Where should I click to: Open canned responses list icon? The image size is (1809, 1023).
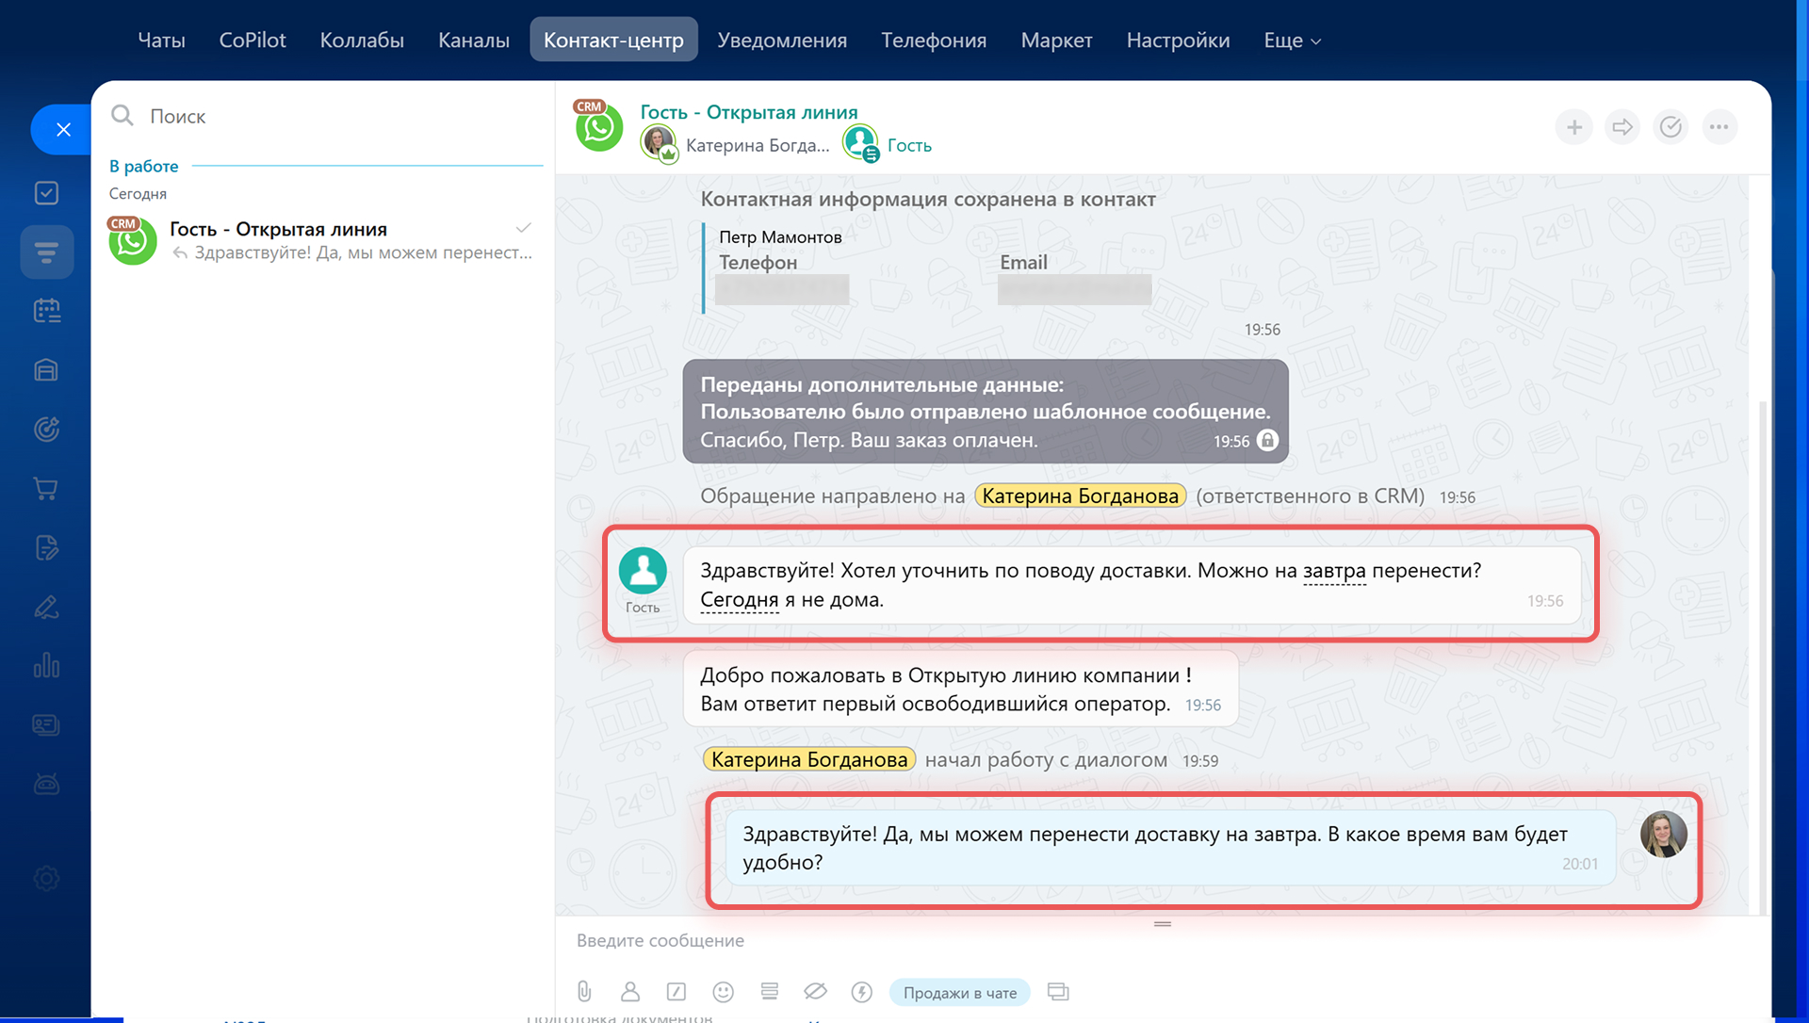click(x=769, y=992)
